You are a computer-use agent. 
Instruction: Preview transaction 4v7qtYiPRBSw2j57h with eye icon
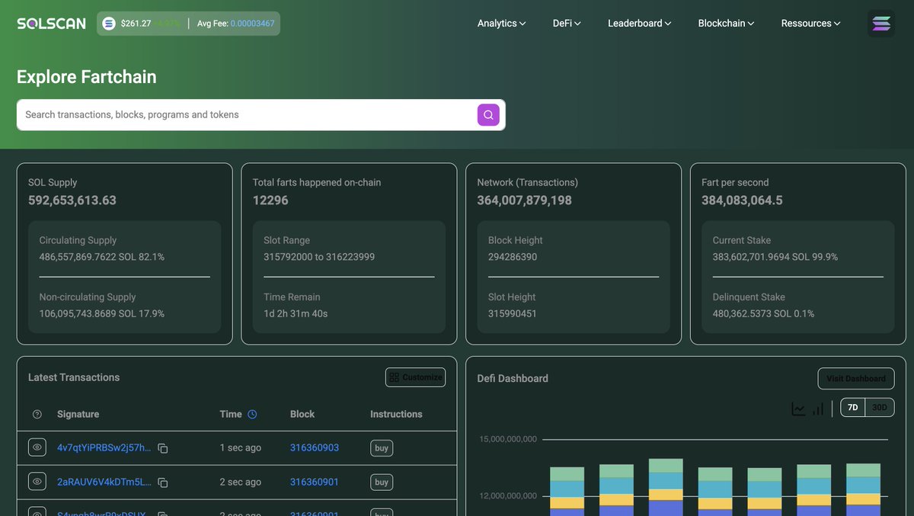point(37,447)
